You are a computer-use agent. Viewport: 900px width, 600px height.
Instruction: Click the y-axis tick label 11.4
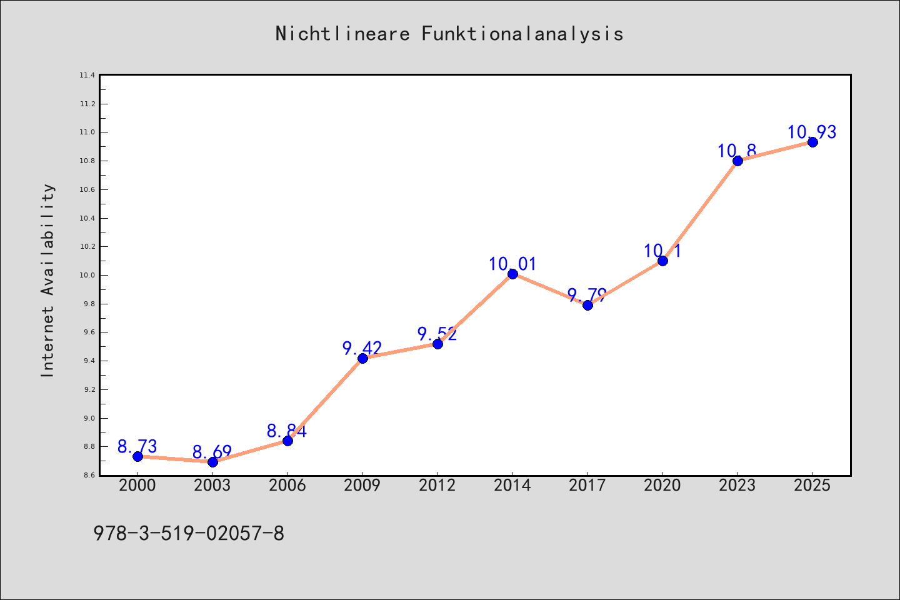[x=87, y=76]
